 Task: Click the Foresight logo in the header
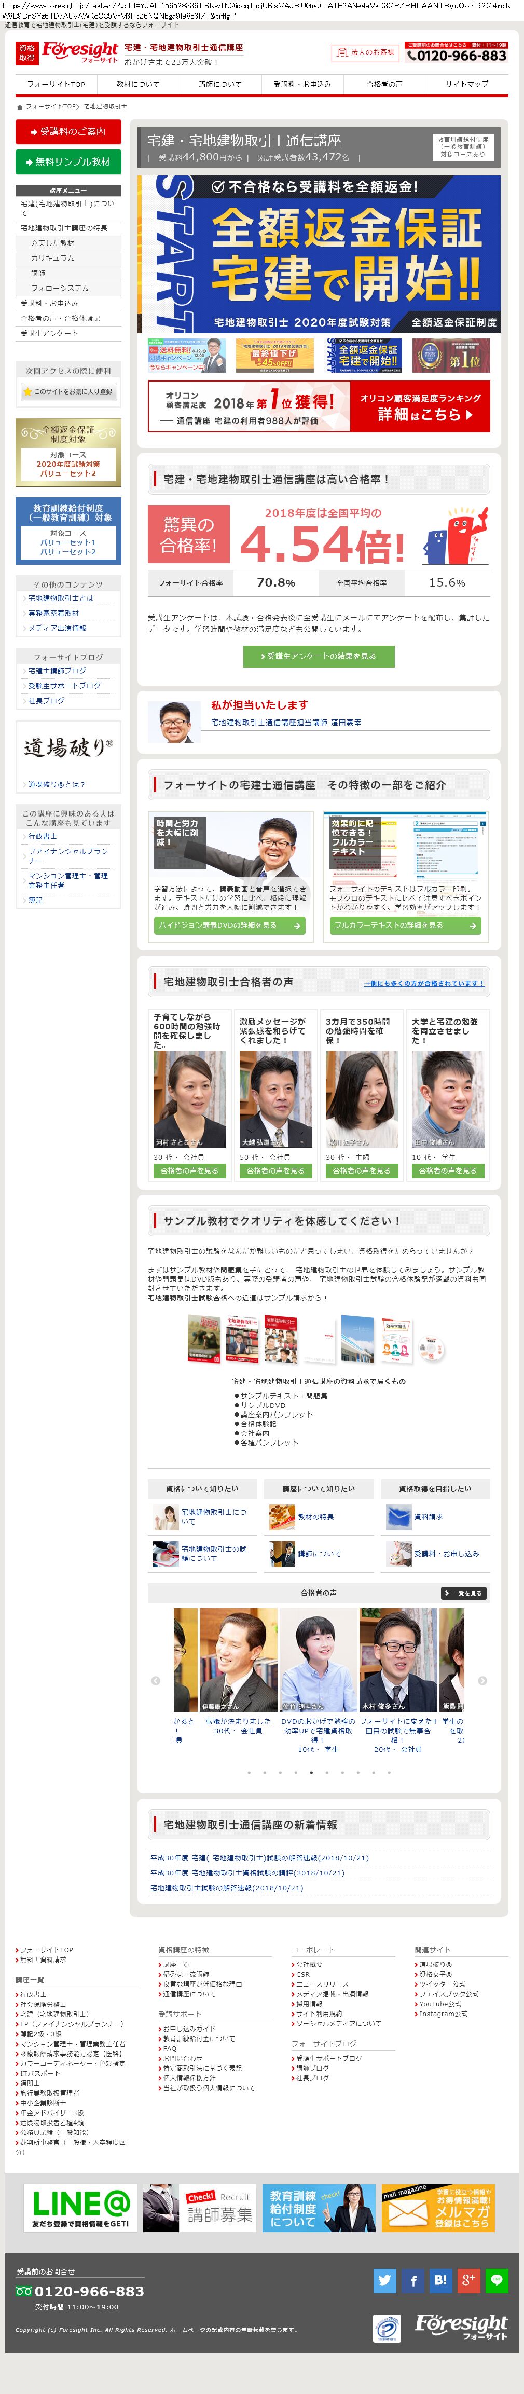pos(79,52)
